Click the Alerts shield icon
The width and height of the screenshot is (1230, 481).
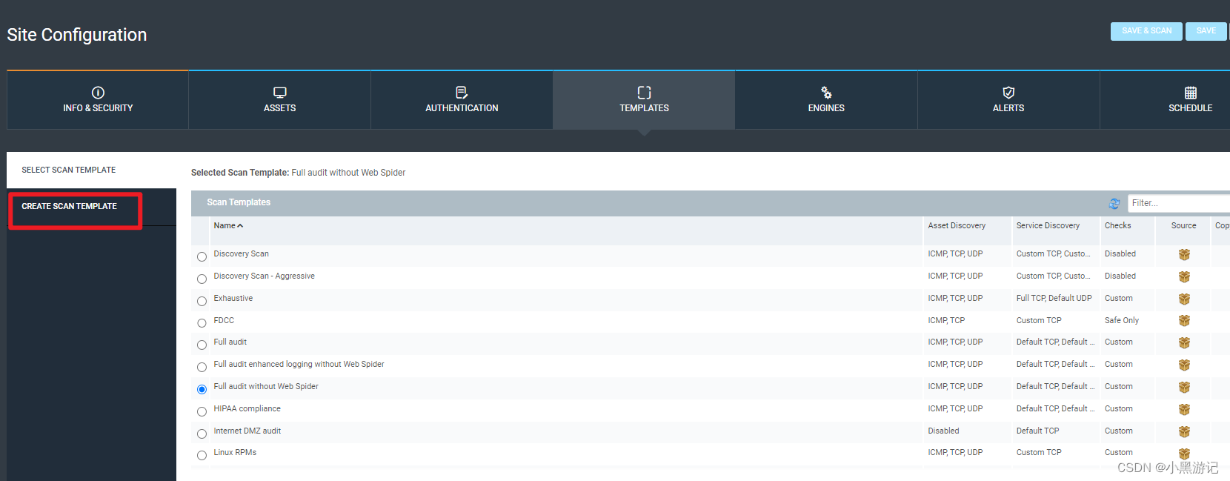1008,93
